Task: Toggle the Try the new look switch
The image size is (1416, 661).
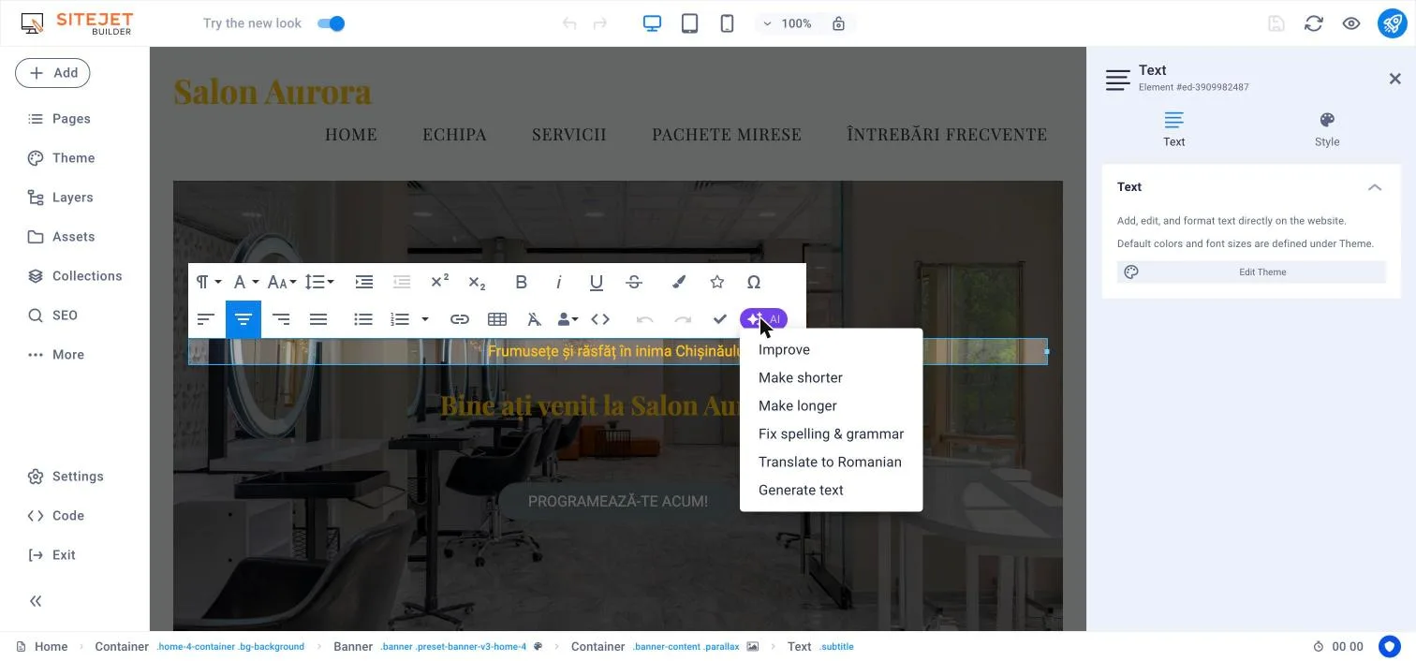Action: click(x=331, y=23)
